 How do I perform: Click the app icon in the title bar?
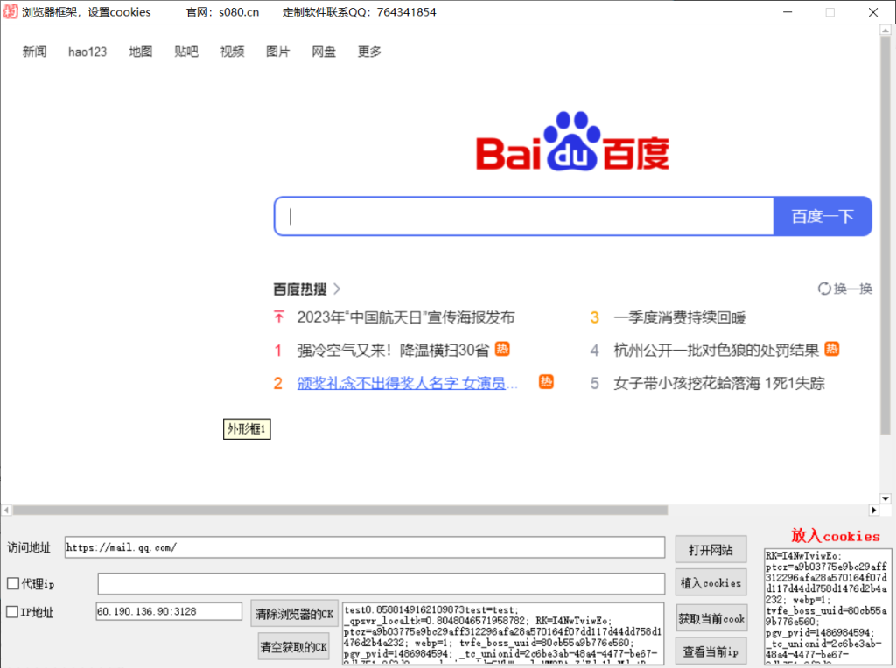click(x=10, y=11)
